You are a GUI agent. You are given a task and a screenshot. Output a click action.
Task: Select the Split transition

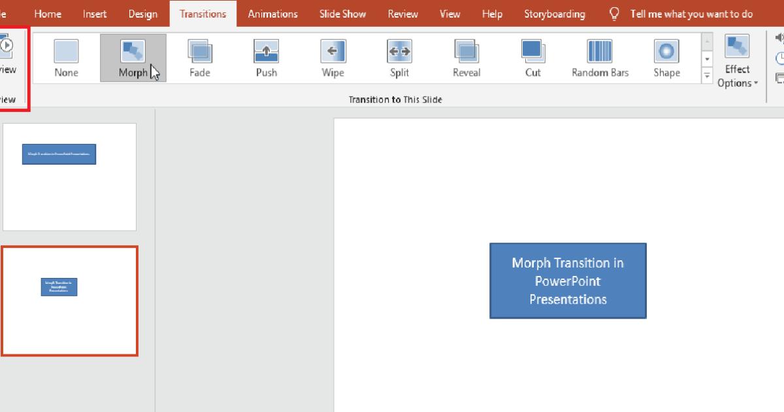399,57
